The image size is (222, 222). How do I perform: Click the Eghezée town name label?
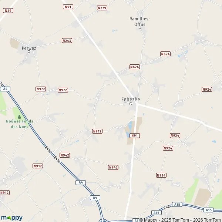[131, 100]
